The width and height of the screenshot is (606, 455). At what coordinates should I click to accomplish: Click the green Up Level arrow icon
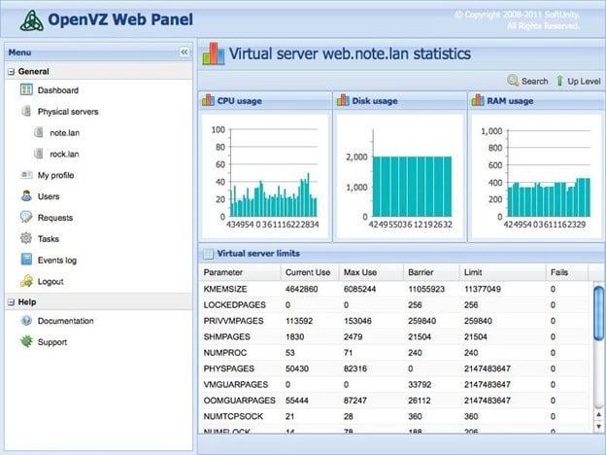[x=559, y=81]
